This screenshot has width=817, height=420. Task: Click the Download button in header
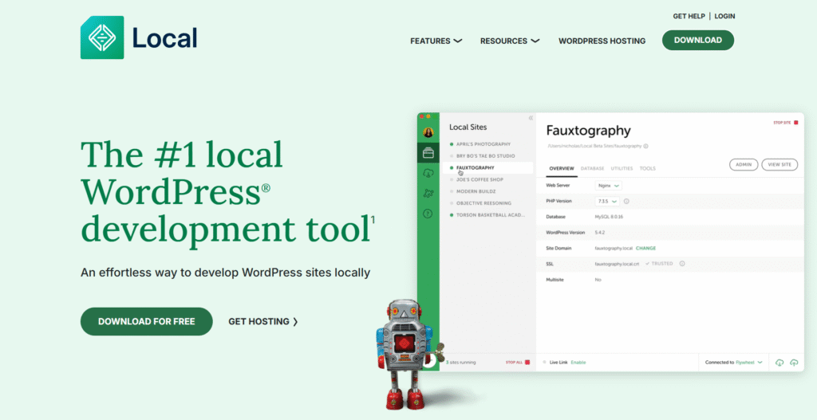[697, 40]
